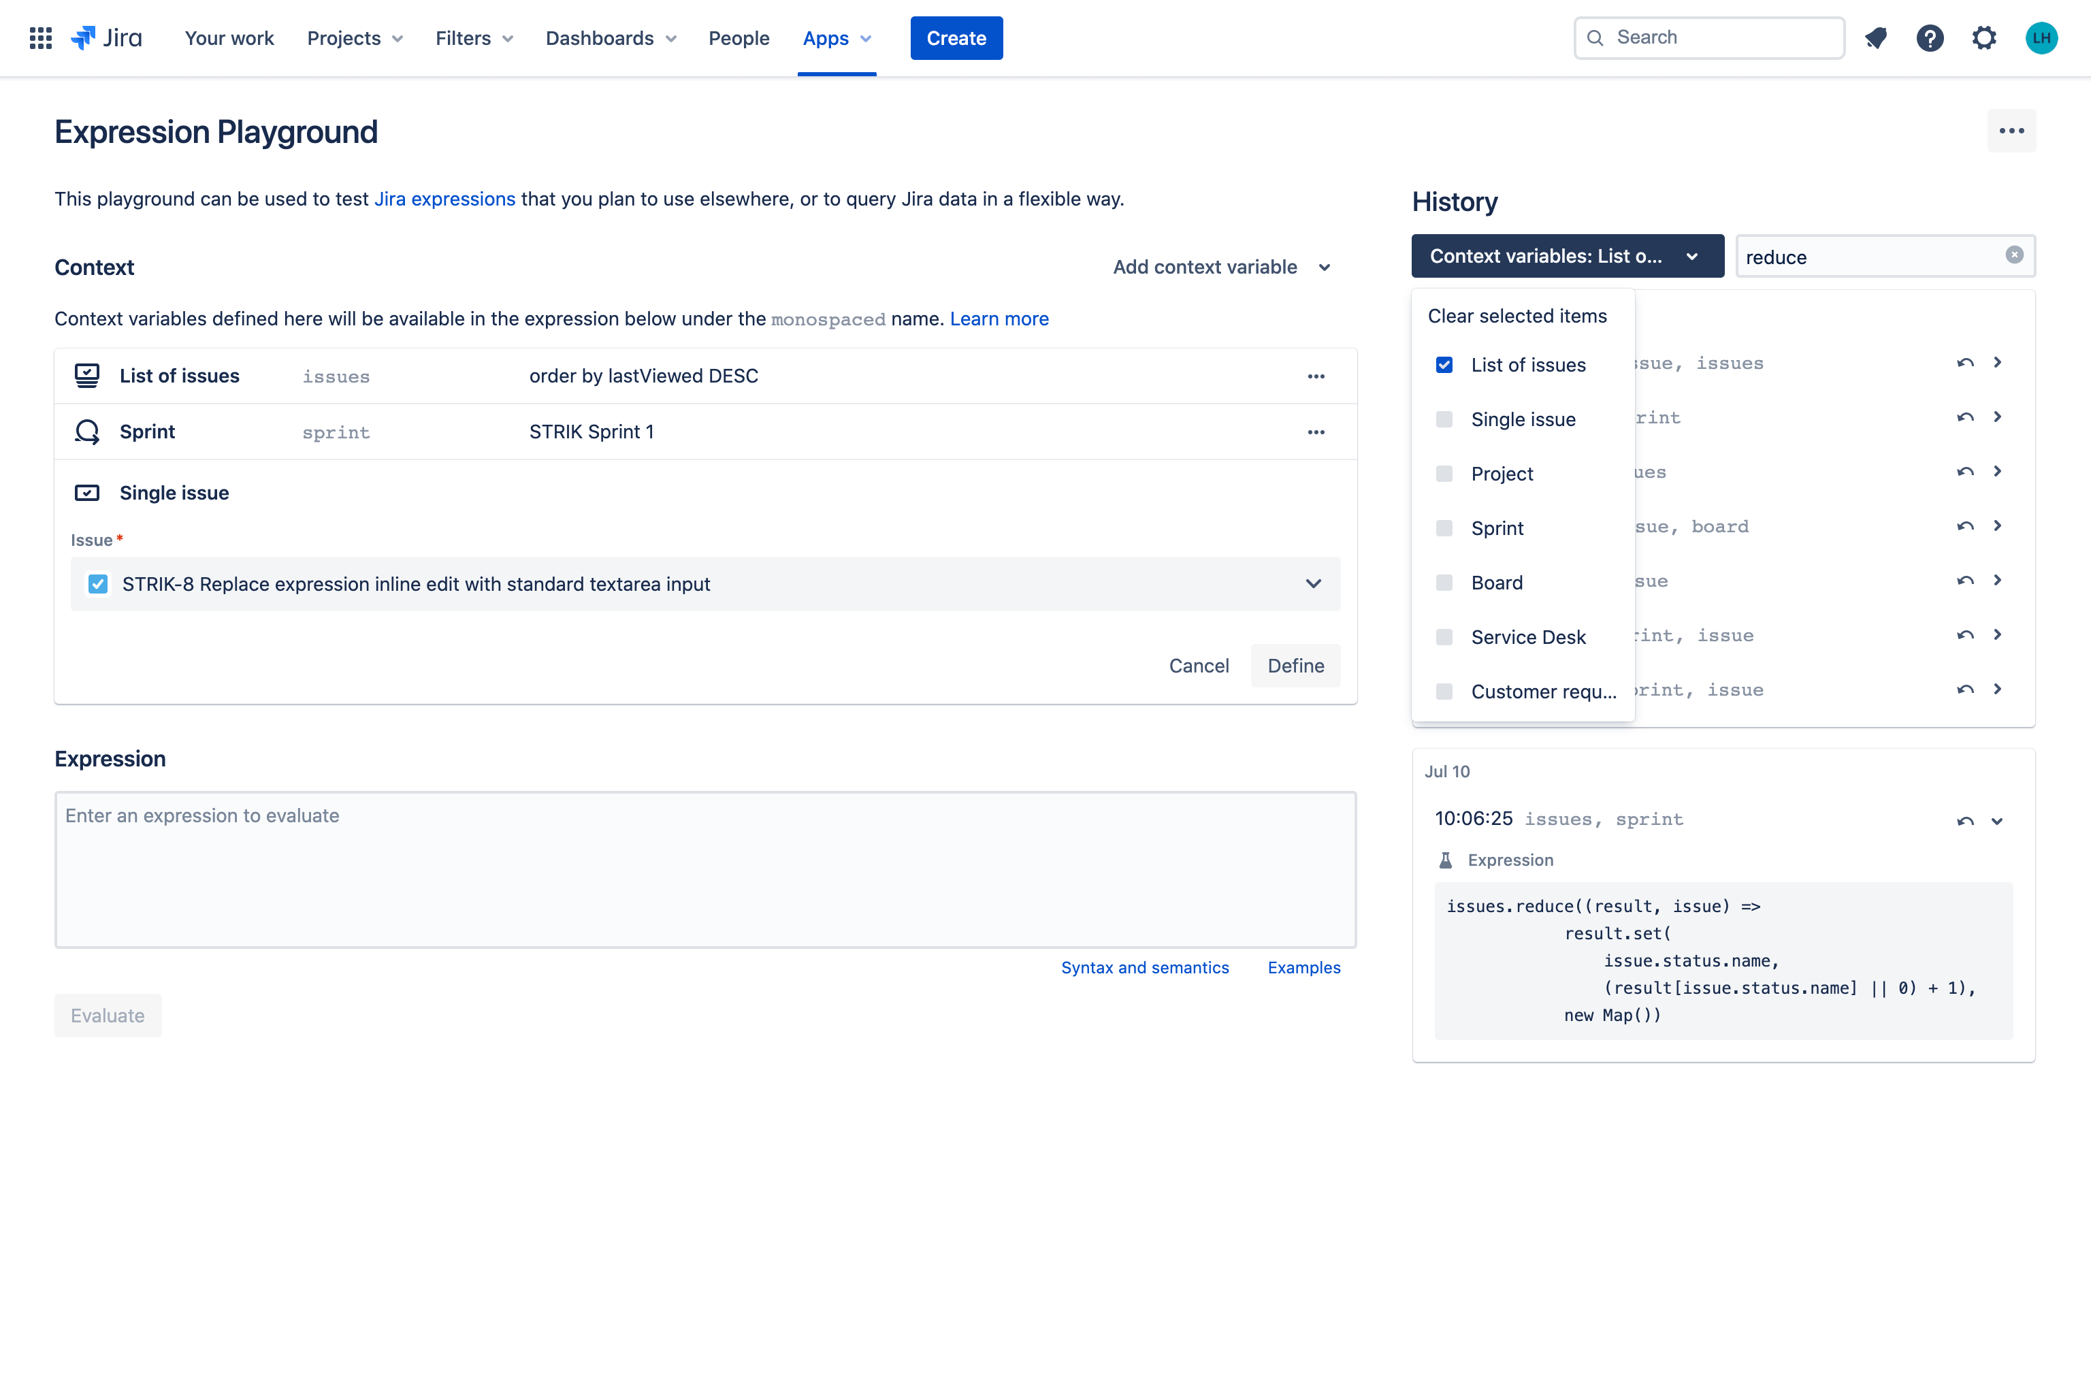Check the Single issue filter option
The height and width of the screenshot is (1394, 2091).
click(x=1444, y=419)
